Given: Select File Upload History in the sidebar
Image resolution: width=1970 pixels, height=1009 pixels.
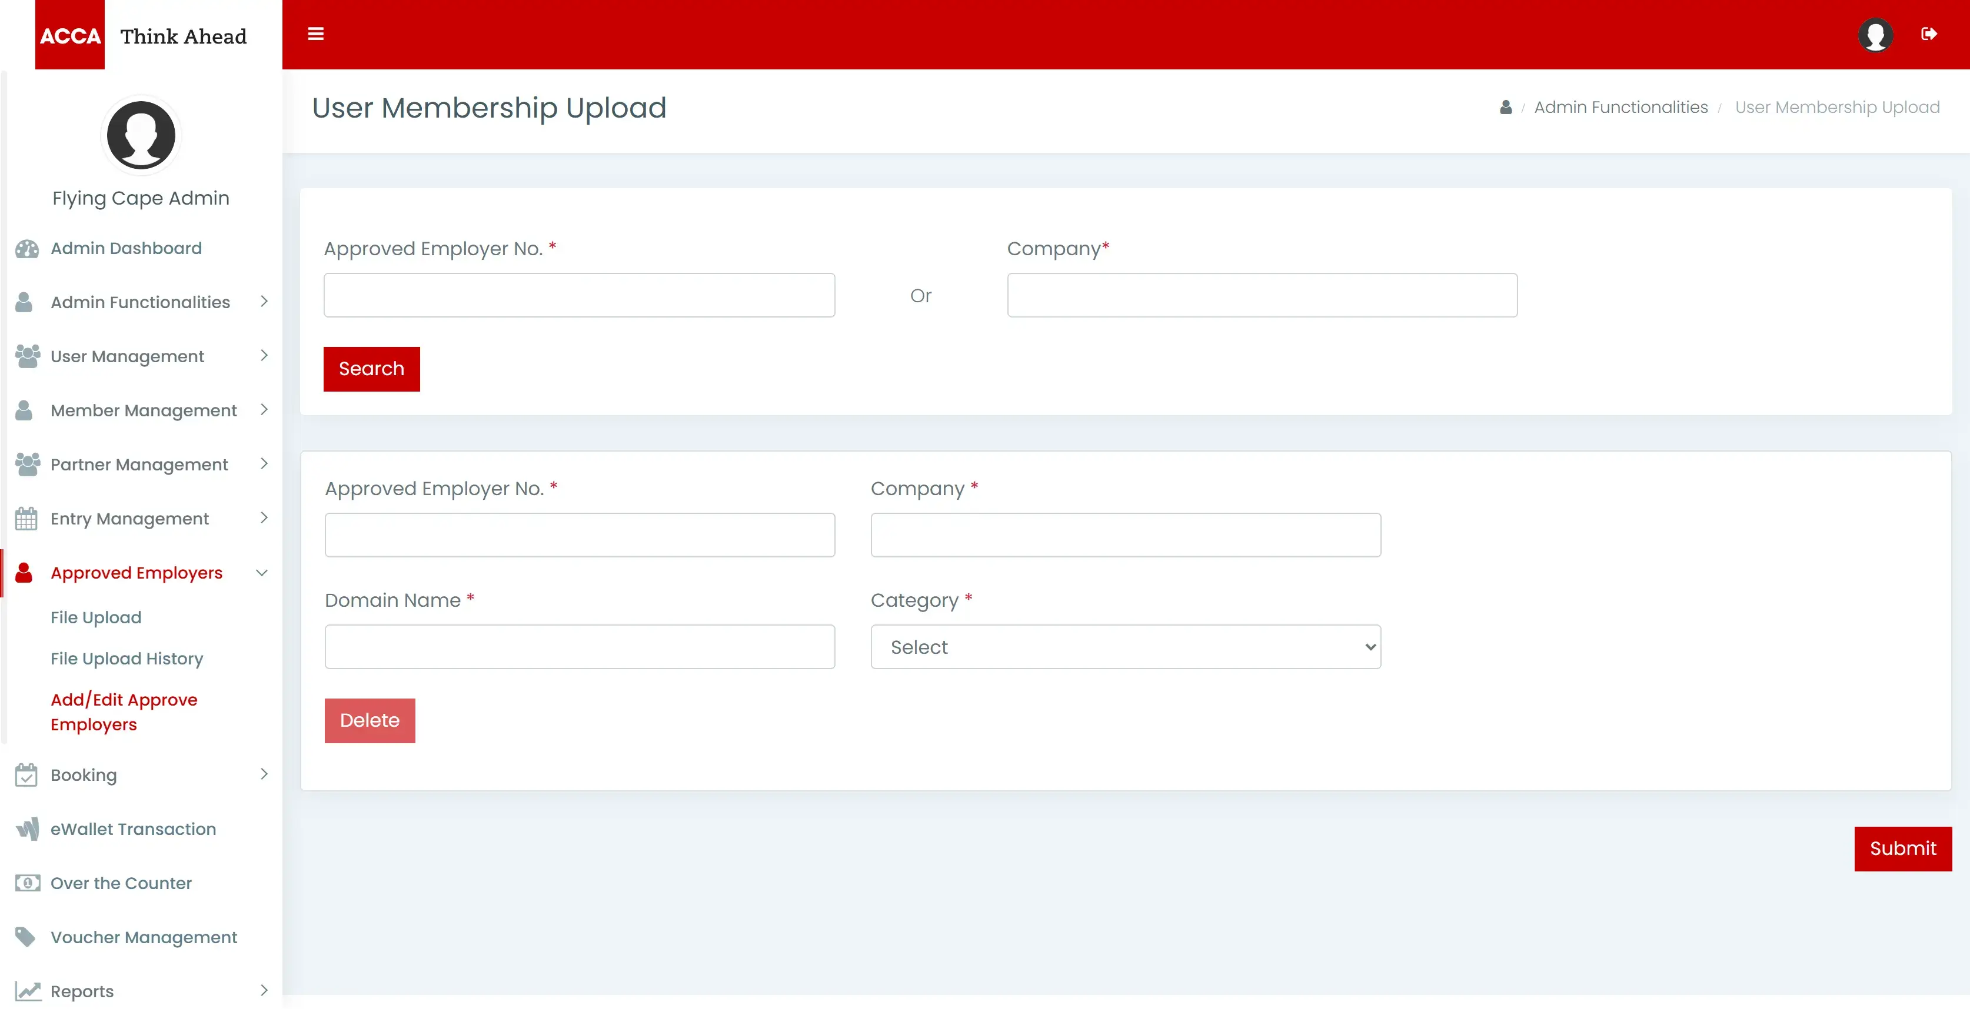Looking at the screenshot, I should 126,658.
